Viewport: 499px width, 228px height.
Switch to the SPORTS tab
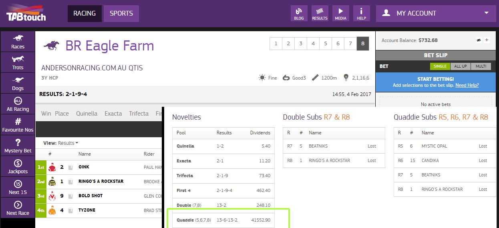click(121, 13)
